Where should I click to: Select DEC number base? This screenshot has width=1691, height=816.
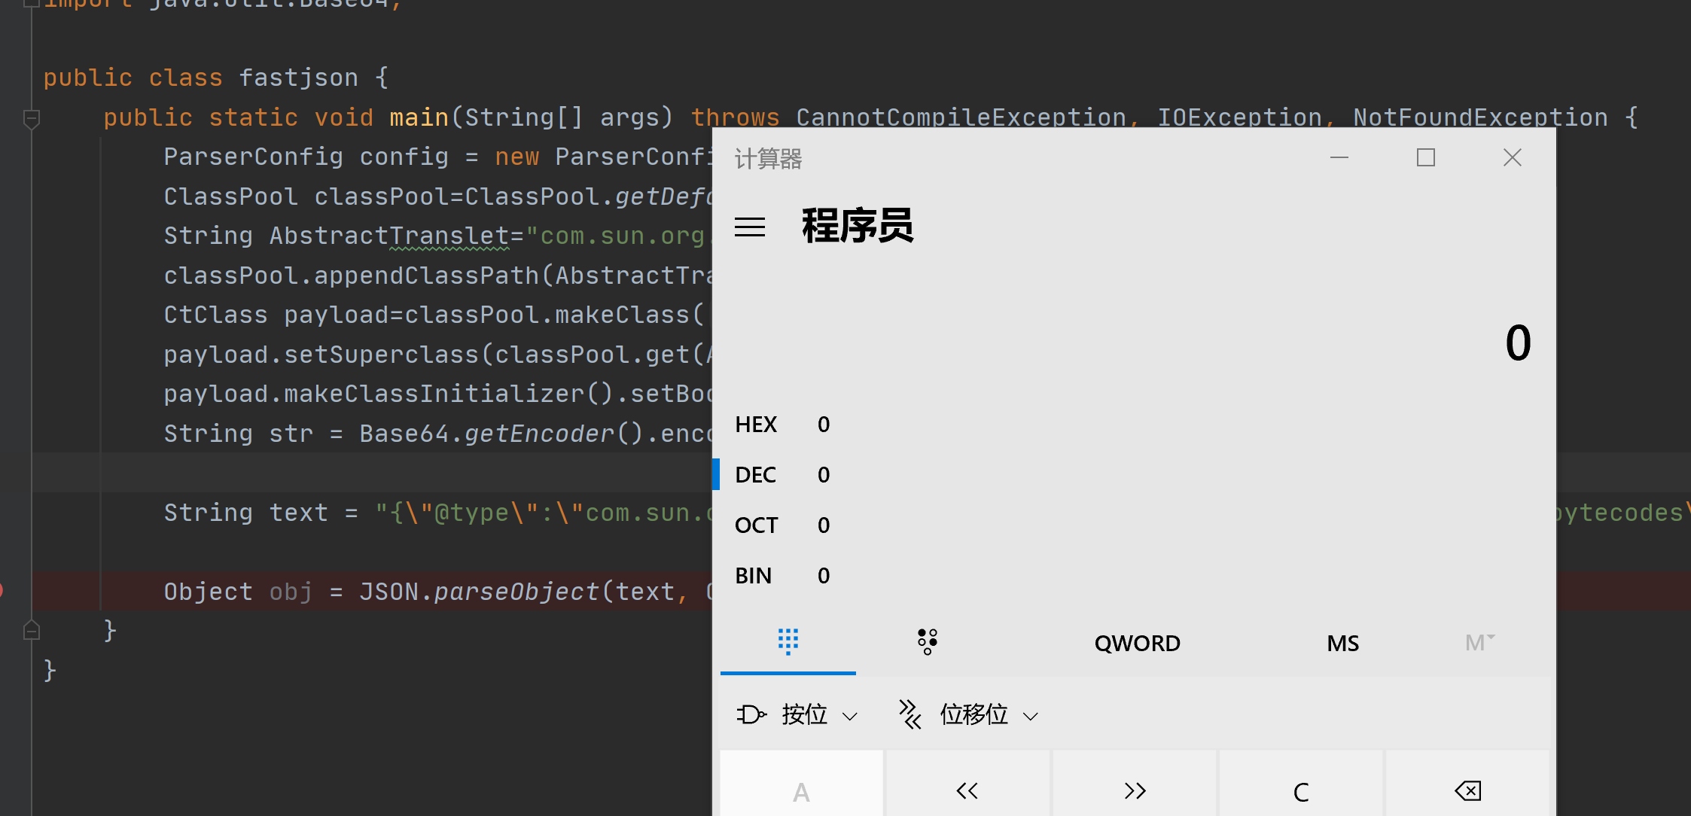(756, 475)
